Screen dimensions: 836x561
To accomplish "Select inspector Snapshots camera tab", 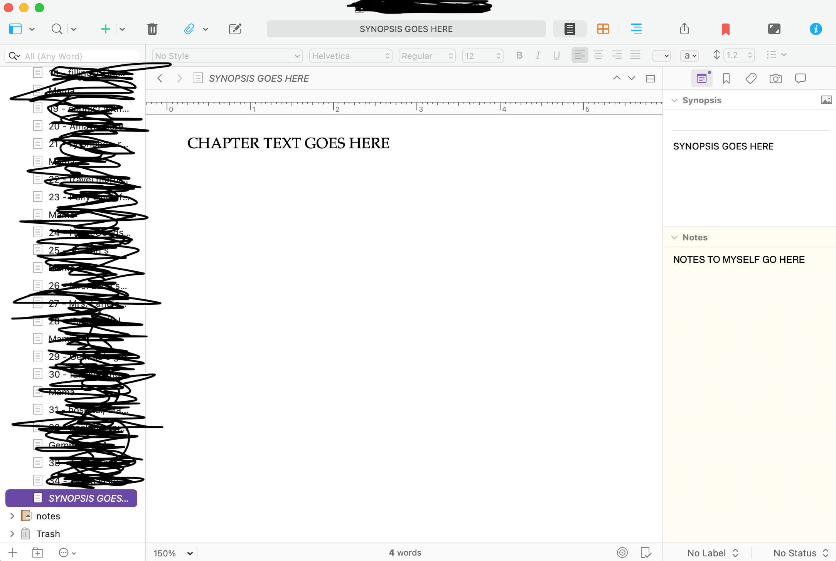I will point(775,79).
